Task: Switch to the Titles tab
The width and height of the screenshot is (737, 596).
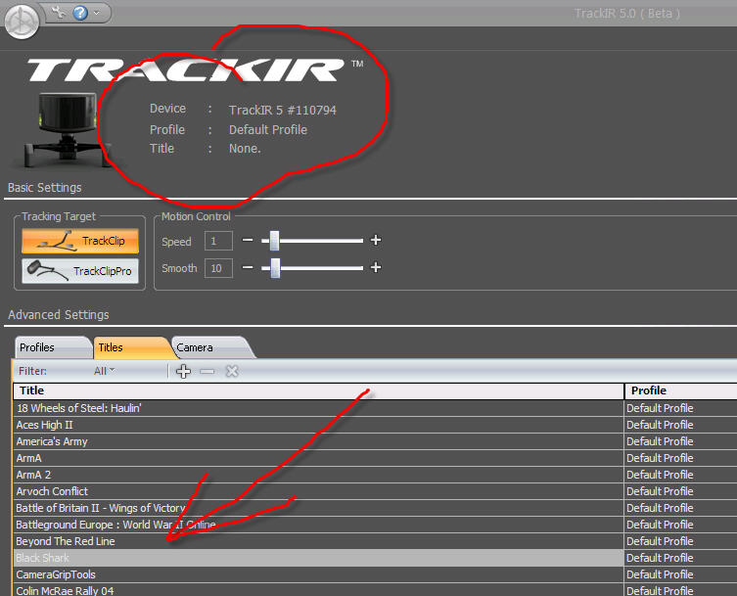Action: point(132,347)
